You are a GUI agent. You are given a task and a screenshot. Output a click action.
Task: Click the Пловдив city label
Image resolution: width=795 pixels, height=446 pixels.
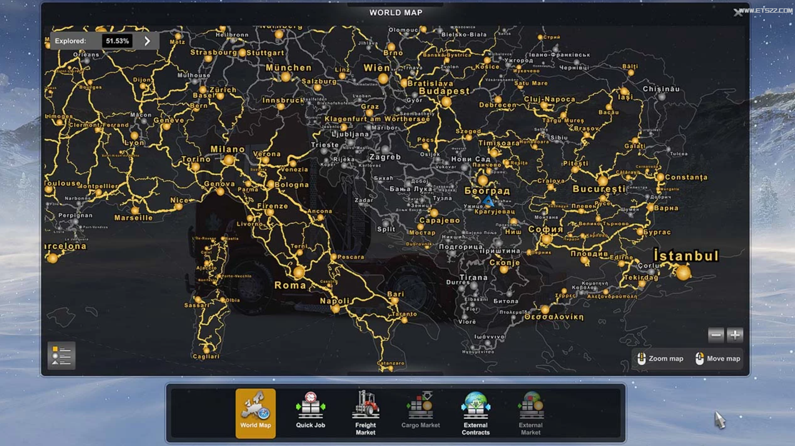(x=589, y=254)
